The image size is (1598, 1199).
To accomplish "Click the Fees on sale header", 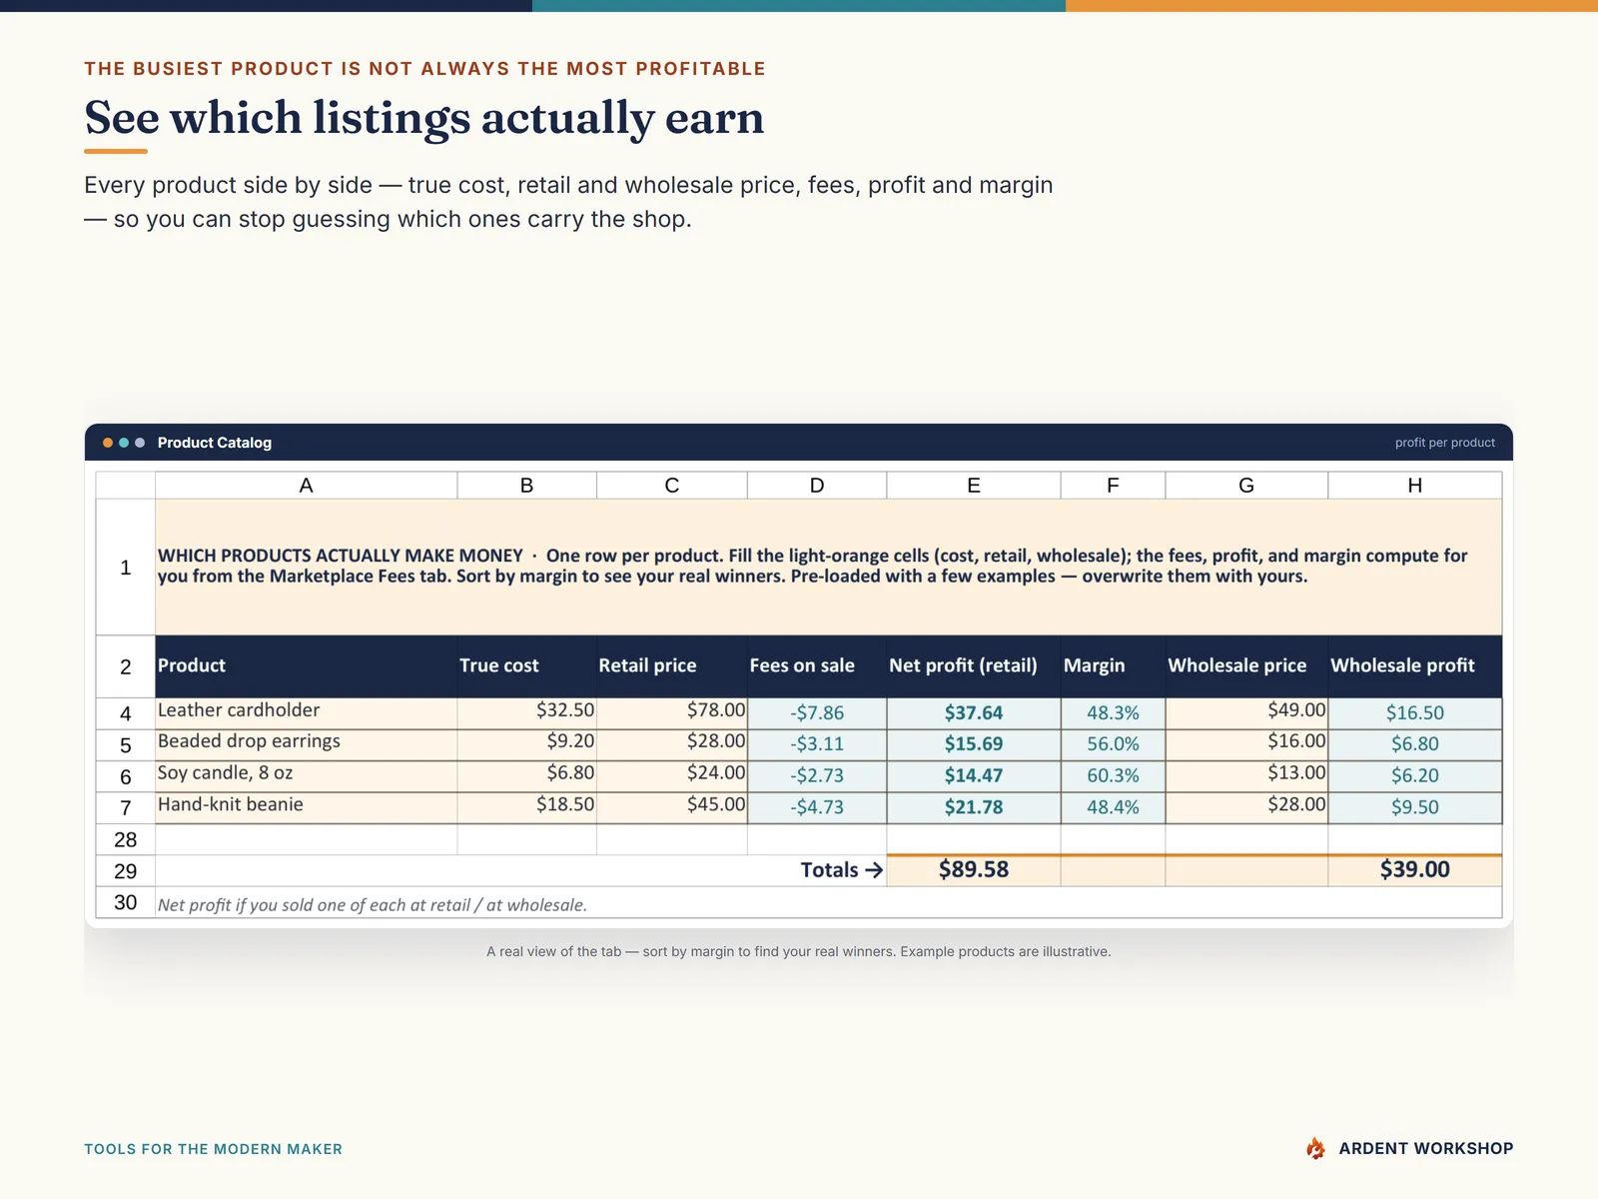I will (817, 666).
